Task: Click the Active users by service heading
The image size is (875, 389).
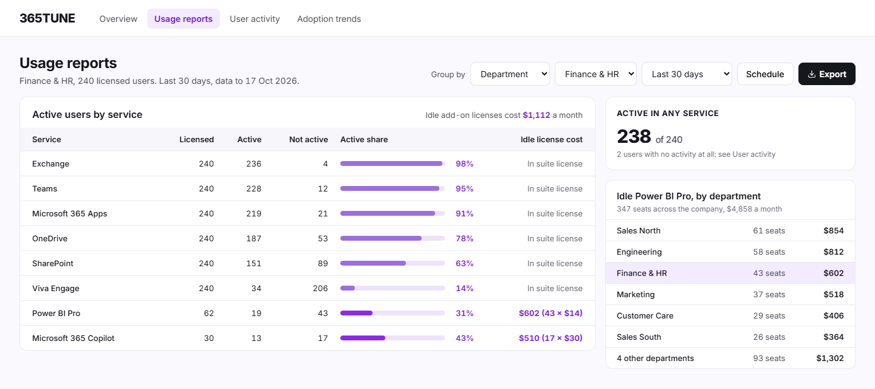Action: click(x=87, y=114)
